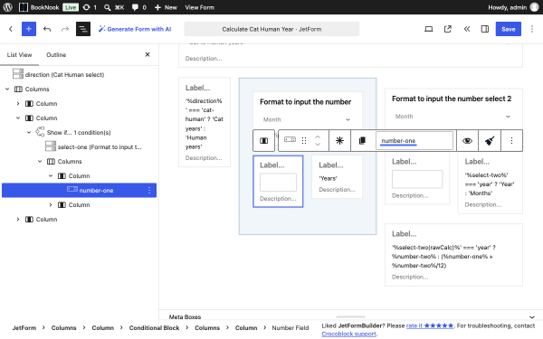Open the rate it five stars link
The height and width of the screenshot is (339, 543).
pyautogui.click(x=429, y=325)
